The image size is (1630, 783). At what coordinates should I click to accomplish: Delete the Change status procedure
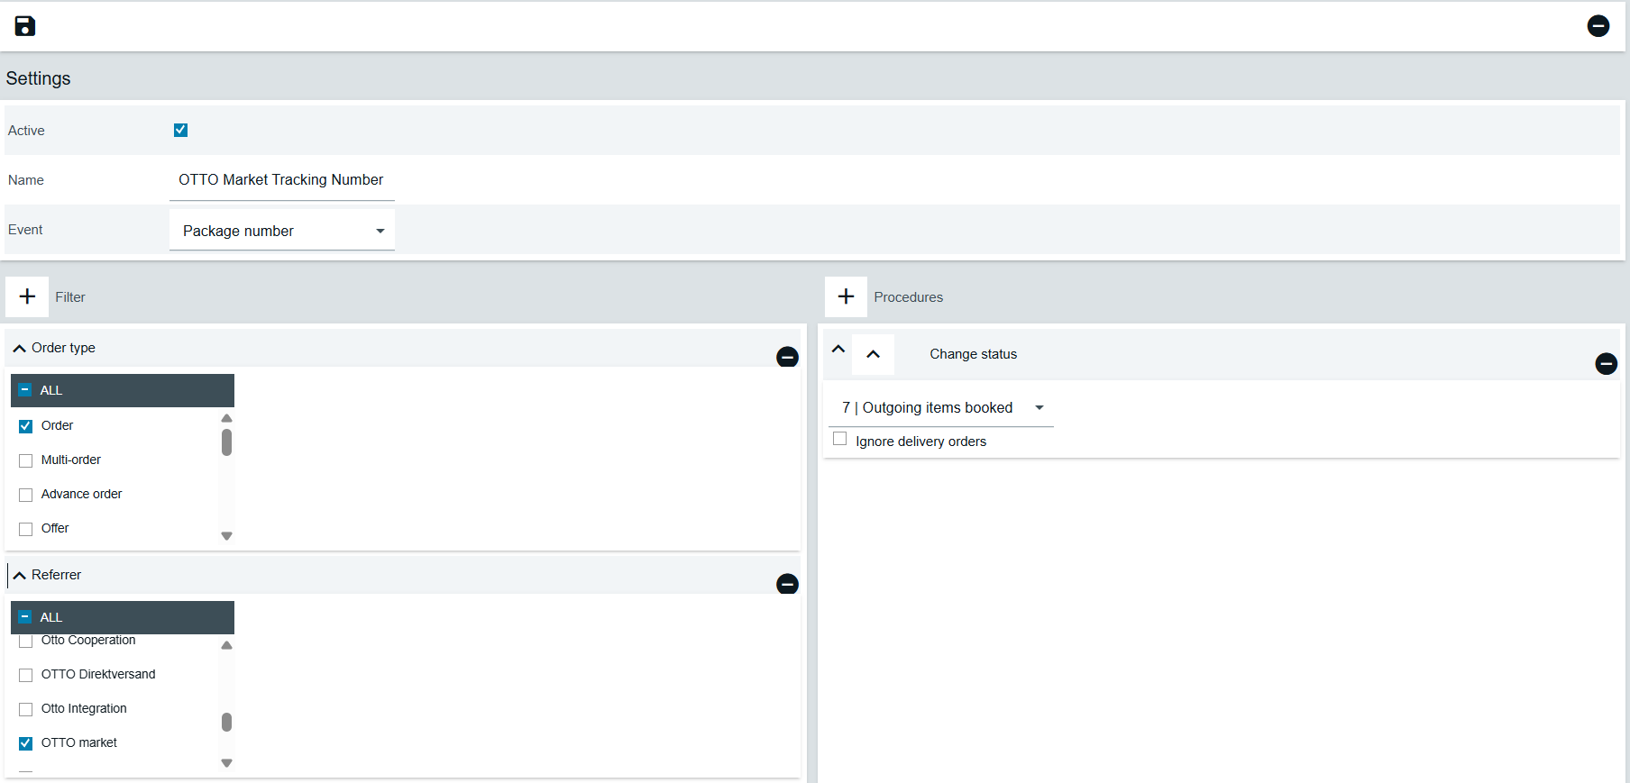1606,363
